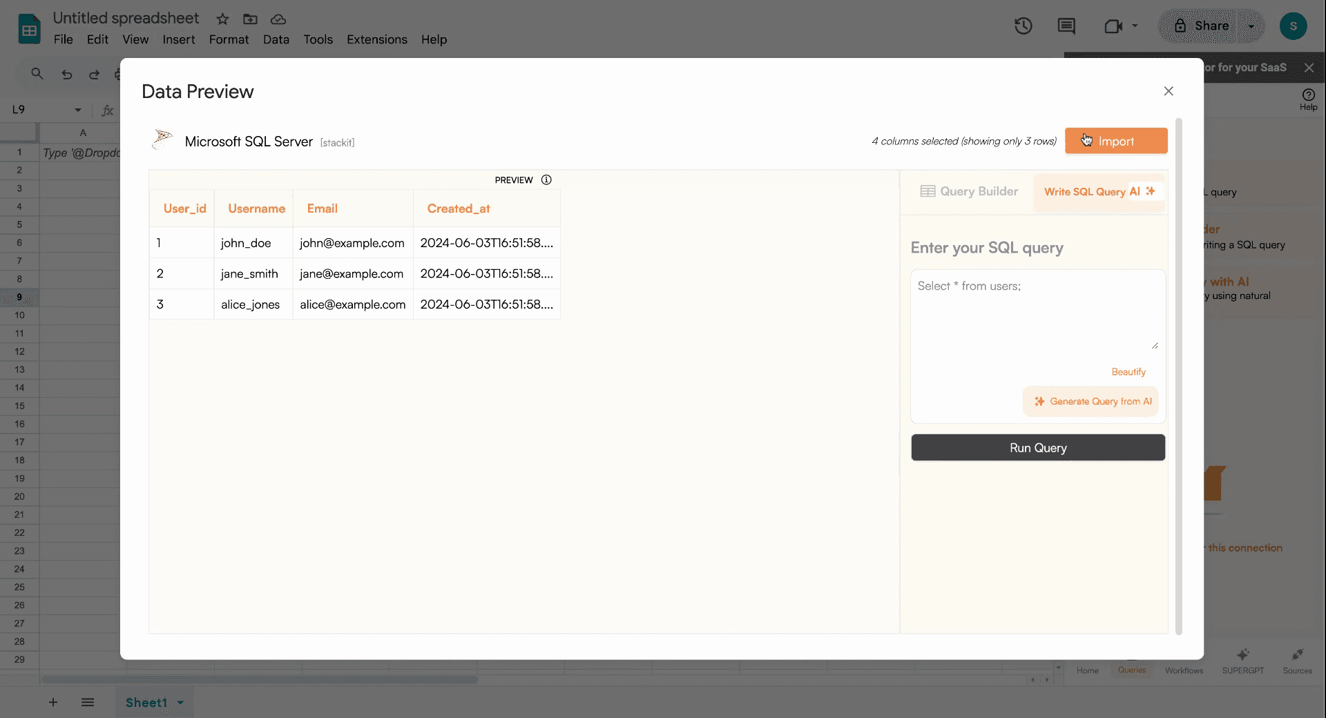This screenshot has width=1326, height=718.
Task: Close the Data Preview dialog
Action: (x=1169, y=91)
